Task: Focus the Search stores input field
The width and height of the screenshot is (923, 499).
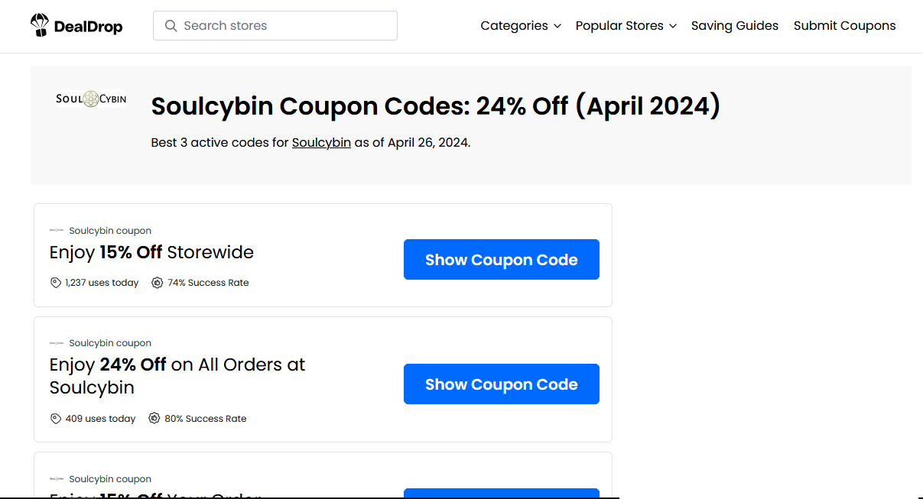Action: point(275,26)
